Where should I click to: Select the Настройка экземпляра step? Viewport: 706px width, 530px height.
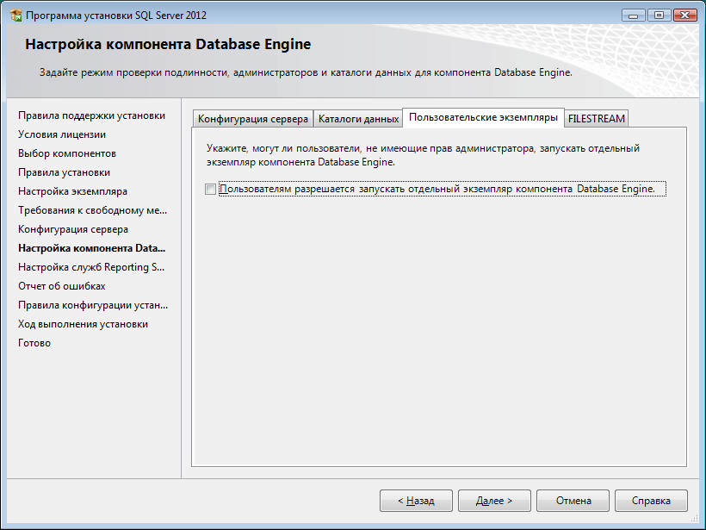[x=72, y=191]
